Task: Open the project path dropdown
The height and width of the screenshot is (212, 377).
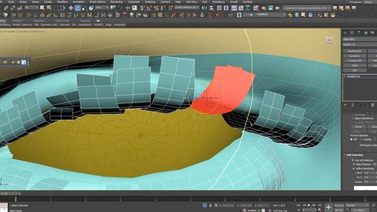Action: pos(307,8)
